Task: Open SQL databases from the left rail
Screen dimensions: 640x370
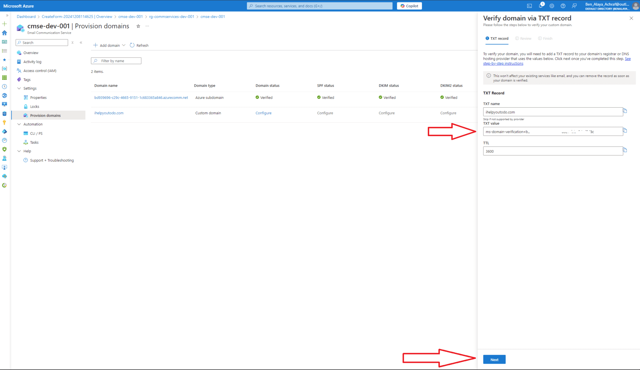Action: [x=4, y=113]
